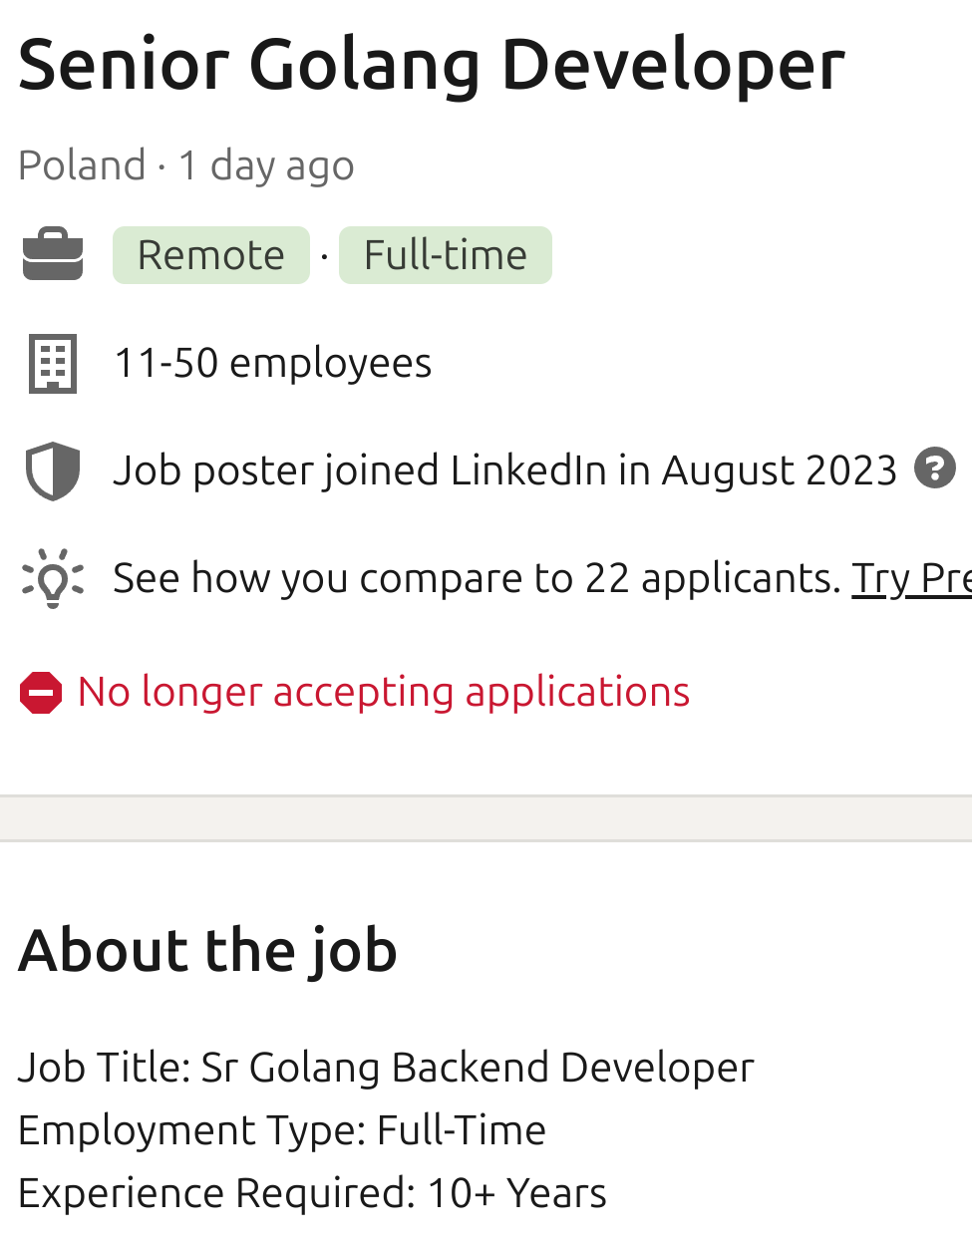Click the lightbulb insights icon
The height and width of the screenshot is (1248, 972).
pos(53,578)
